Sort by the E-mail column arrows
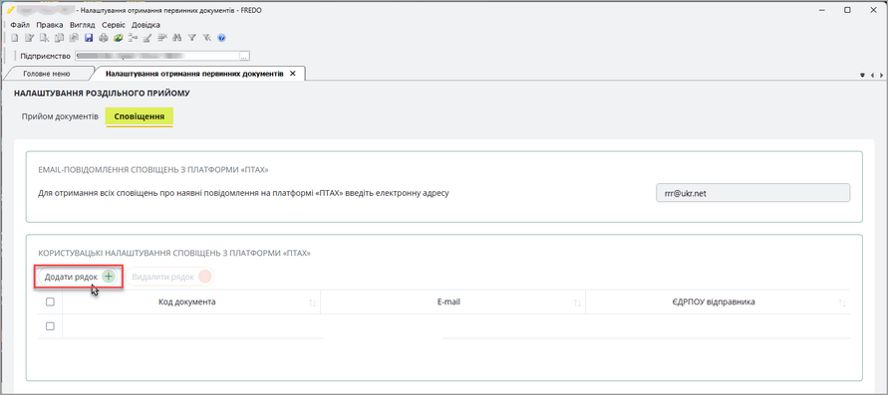Screen dimensions: 888x395 pyautogui.click(x=577, y=302)
